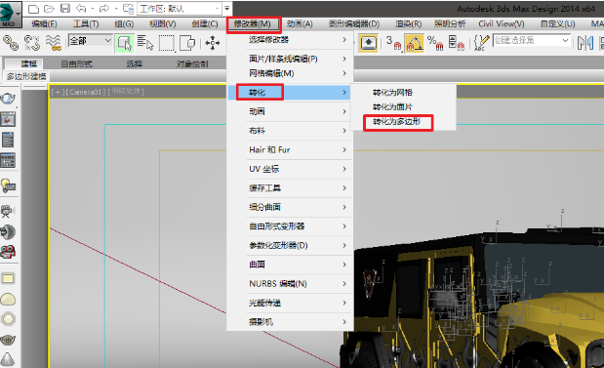
Task: Toggle the Angle Snap icon
Action: [x=414, y=43]
